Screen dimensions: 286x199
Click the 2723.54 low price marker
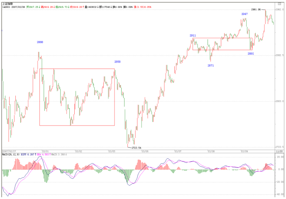(137, 148)
